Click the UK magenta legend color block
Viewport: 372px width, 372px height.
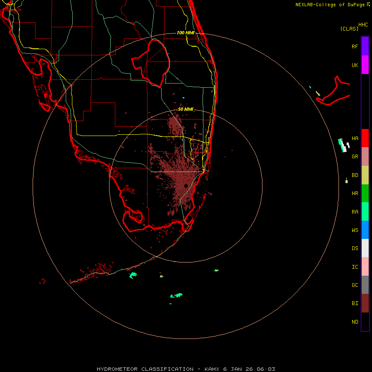(x=365, y=65)
